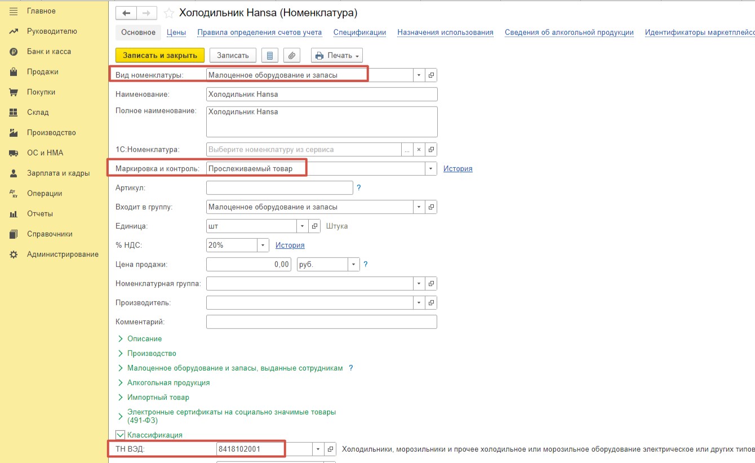Image resolution: width=755 pixels, height=463 pixels.
Task: Switch to the Основное tab
Action: coord(138,32)
